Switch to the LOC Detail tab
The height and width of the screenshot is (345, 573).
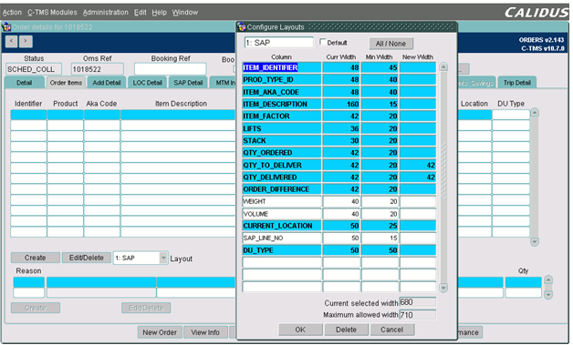tap(147, 83)
